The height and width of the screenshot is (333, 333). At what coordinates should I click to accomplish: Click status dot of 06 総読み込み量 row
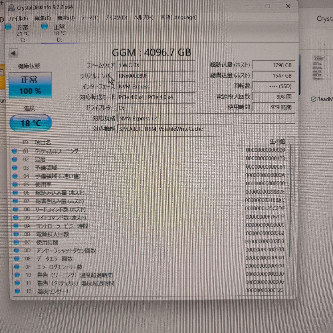15,193
